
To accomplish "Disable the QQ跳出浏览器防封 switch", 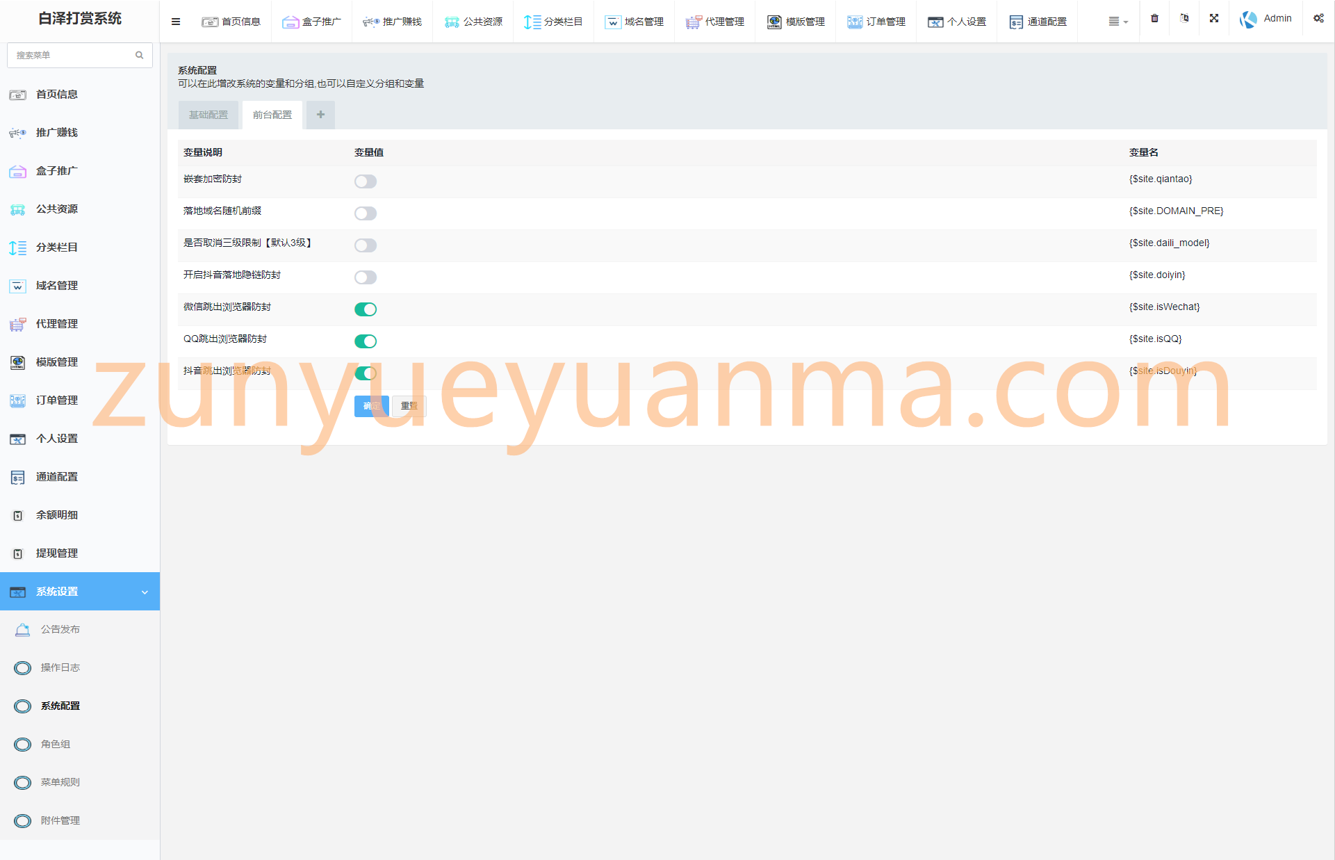I will [366, 341].
